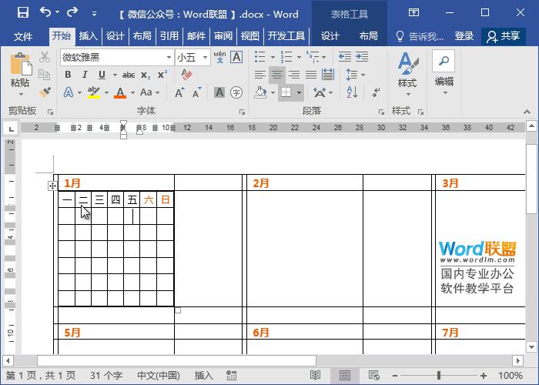
Task: Center the paragraph text
Action: [277, 75]
